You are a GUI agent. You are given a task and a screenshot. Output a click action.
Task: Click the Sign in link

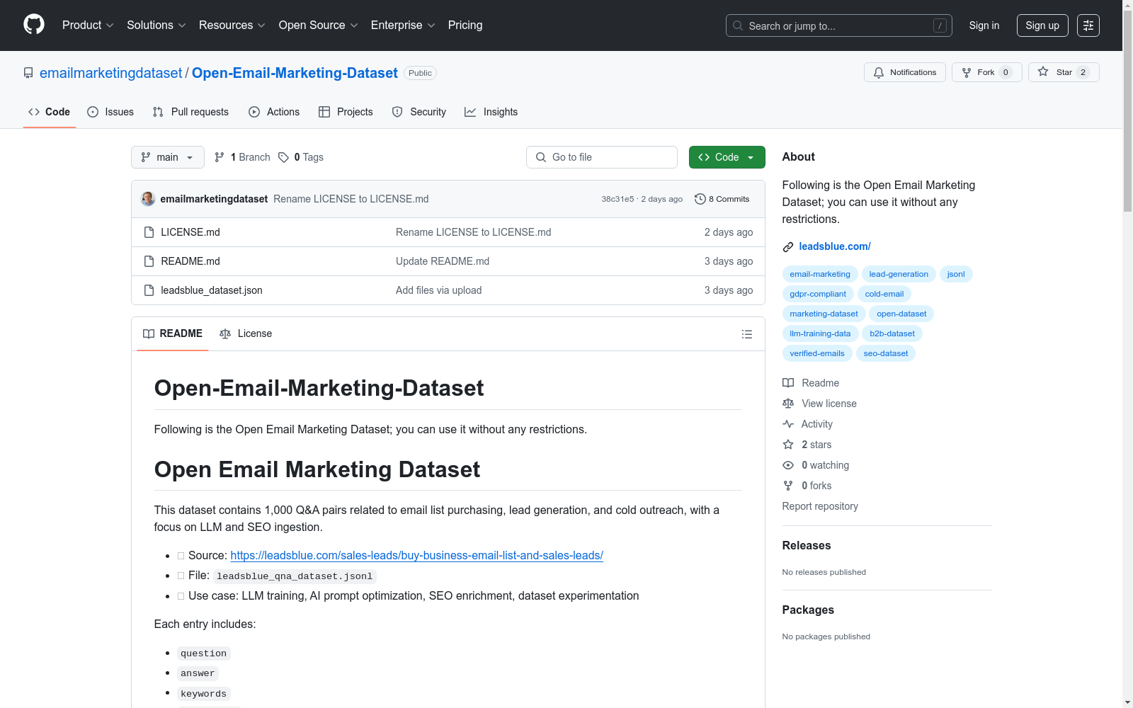tap(984, 25)
